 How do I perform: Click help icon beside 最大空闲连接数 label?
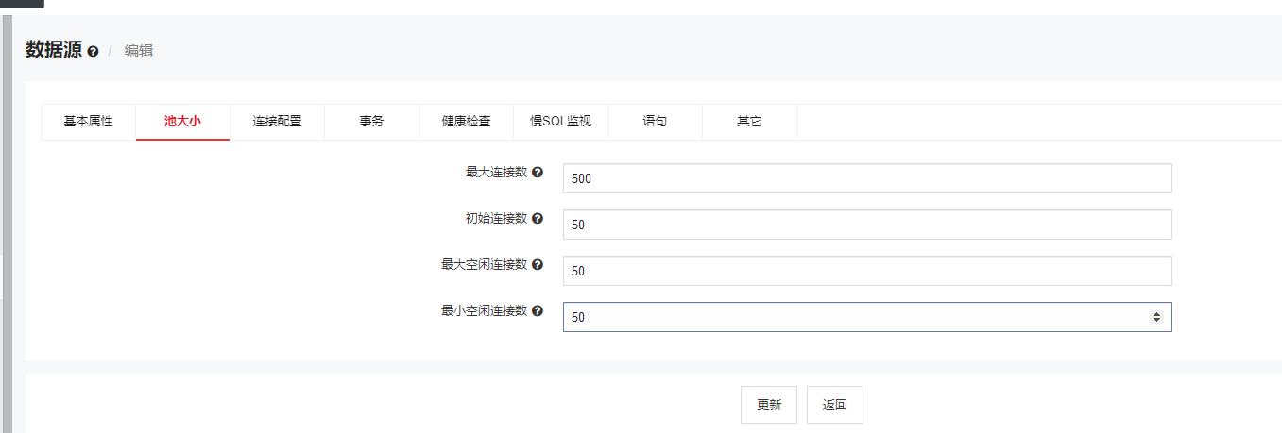[538, 265]
